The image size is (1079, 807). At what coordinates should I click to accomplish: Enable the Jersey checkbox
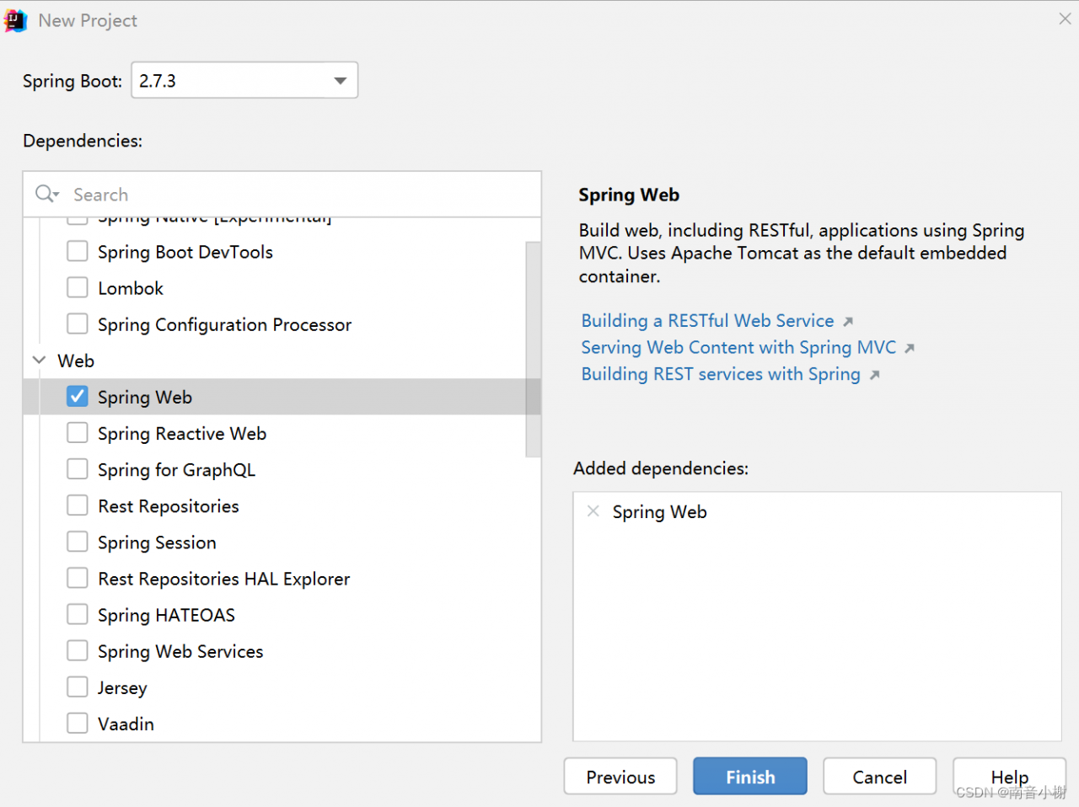point(78,687)
